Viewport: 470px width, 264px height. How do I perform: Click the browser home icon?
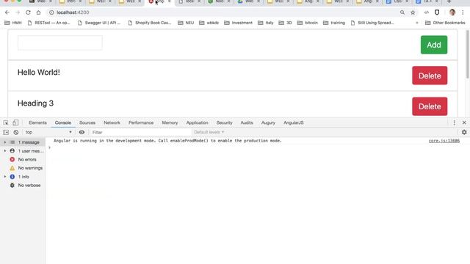point(38,12)
